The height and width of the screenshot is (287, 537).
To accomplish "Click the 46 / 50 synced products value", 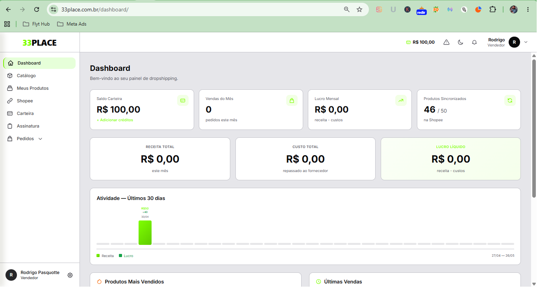I will pos(435,110).
